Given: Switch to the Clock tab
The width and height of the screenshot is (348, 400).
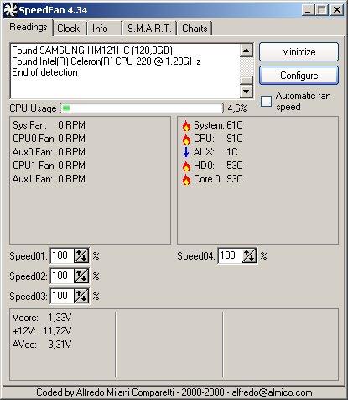Looking at the screenshot, I should [x=69, y=29].
